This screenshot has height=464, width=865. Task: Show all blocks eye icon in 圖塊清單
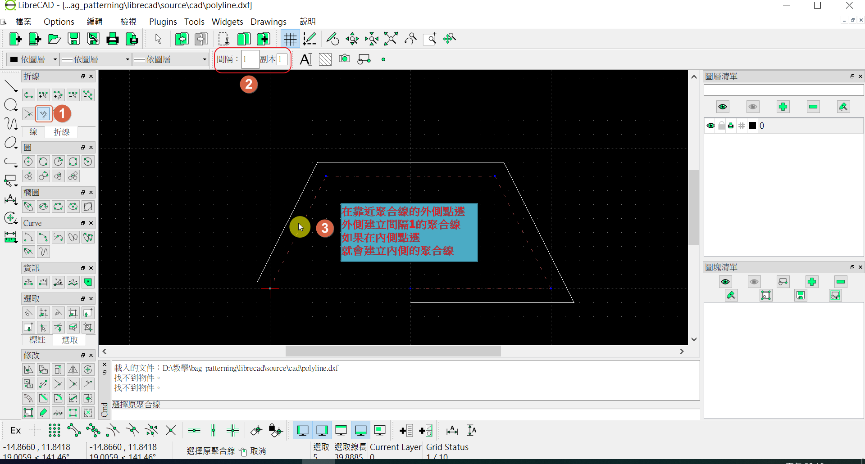point(725,282)
